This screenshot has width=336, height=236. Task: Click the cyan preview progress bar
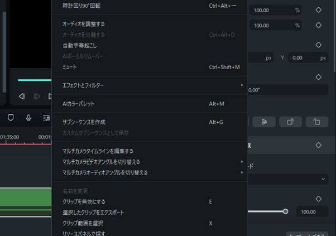coord(35,80)
